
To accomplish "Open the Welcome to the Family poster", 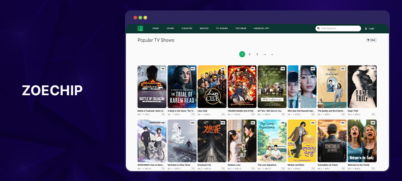I will coord(362,141).
